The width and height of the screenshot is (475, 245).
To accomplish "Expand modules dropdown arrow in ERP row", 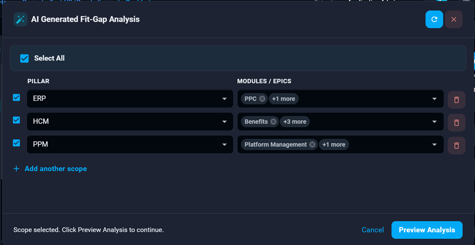I will [434, 99].
